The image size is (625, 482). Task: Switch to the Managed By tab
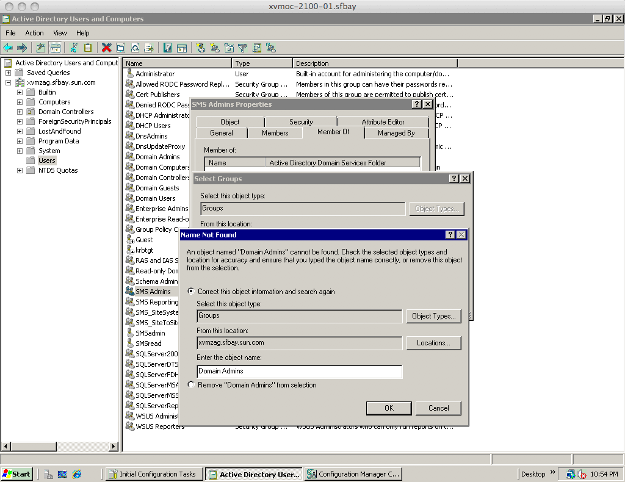click(396, 133)
